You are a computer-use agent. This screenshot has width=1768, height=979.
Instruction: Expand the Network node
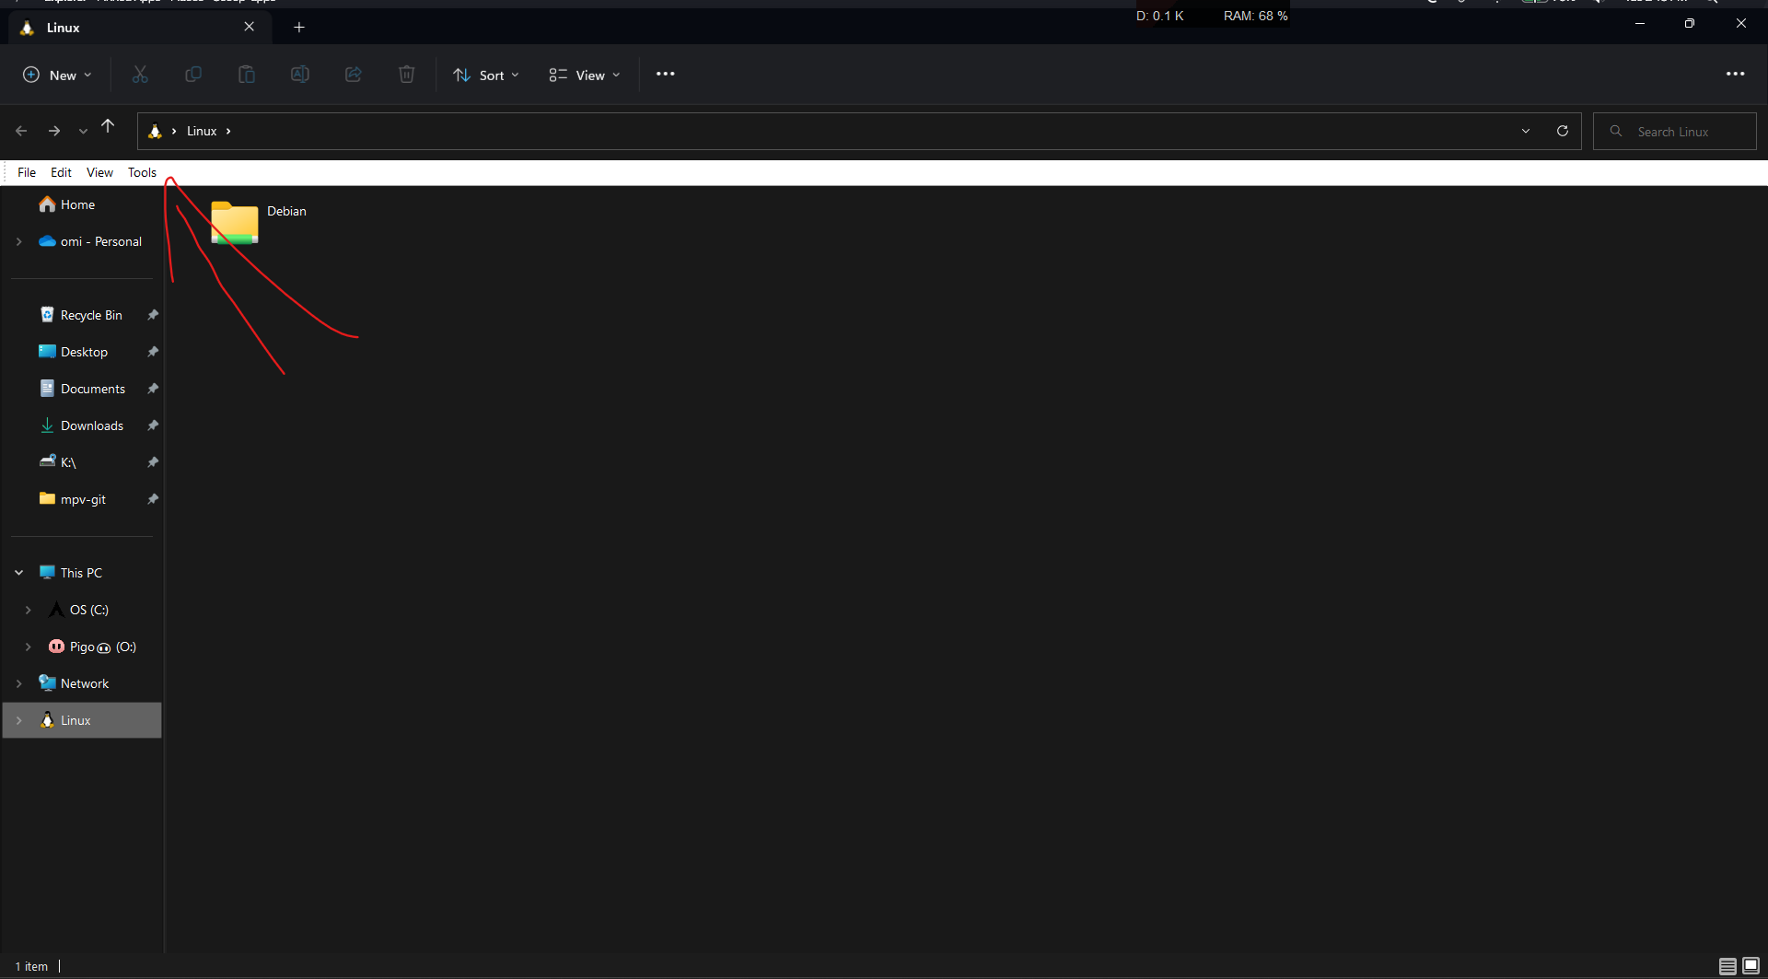(19, 683)
